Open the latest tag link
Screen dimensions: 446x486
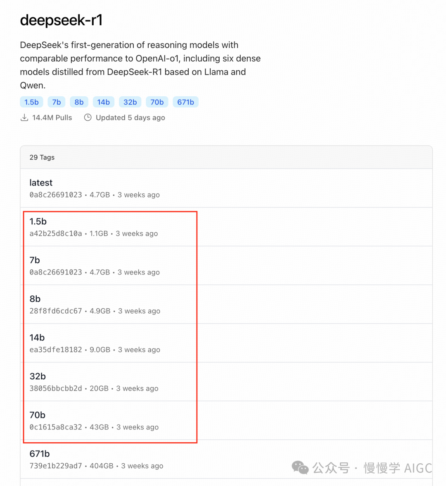(41, 183)
